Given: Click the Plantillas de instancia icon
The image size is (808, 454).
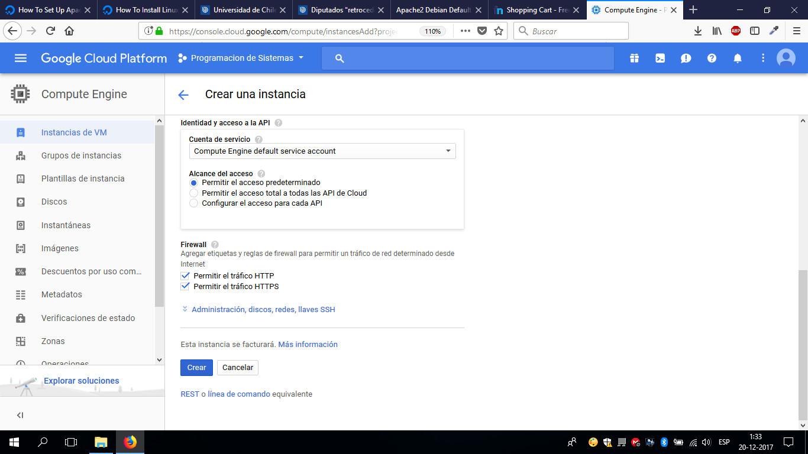Looking at the screenshot, I should coord(21,179).
